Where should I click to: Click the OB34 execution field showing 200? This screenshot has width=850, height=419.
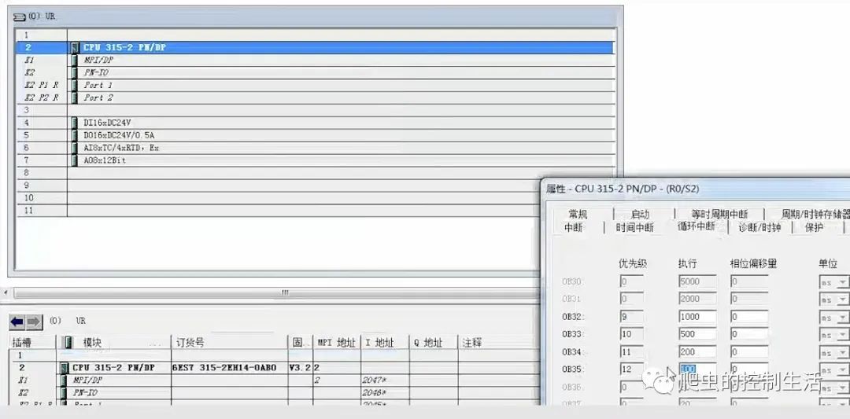[x=697, y=352]
